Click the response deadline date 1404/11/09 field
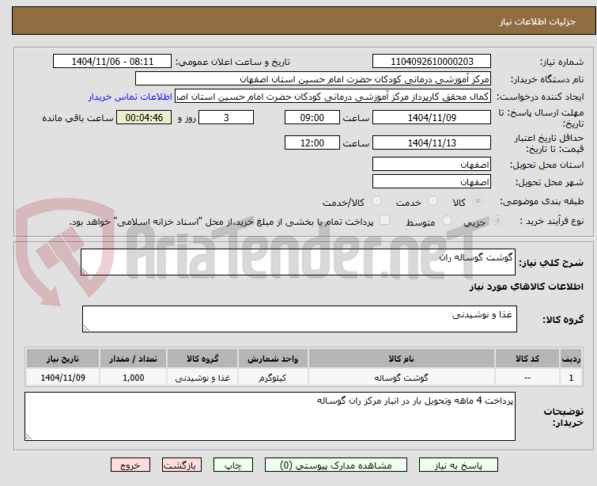The height and width of the screenshot is (486, 597). [432, 117]
